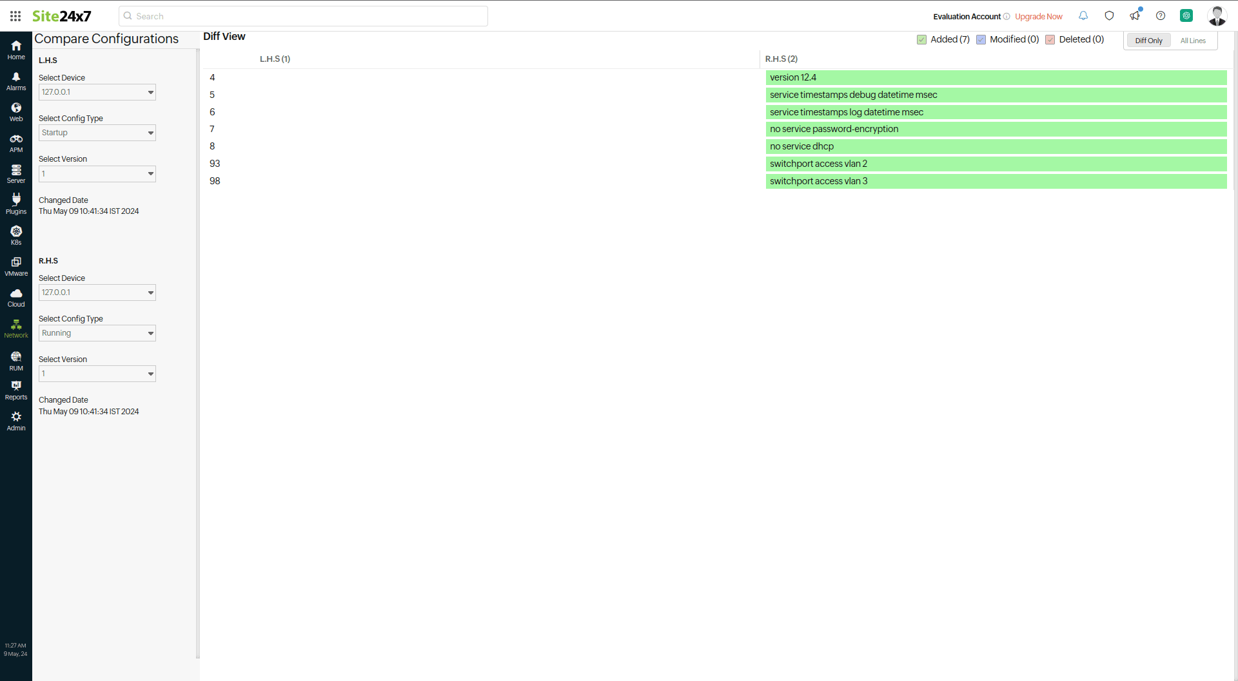Viewport: 1238px width, 681px height.
Task: Open the L.H.S Startup config type dropdown
Action: click(97, 133)
